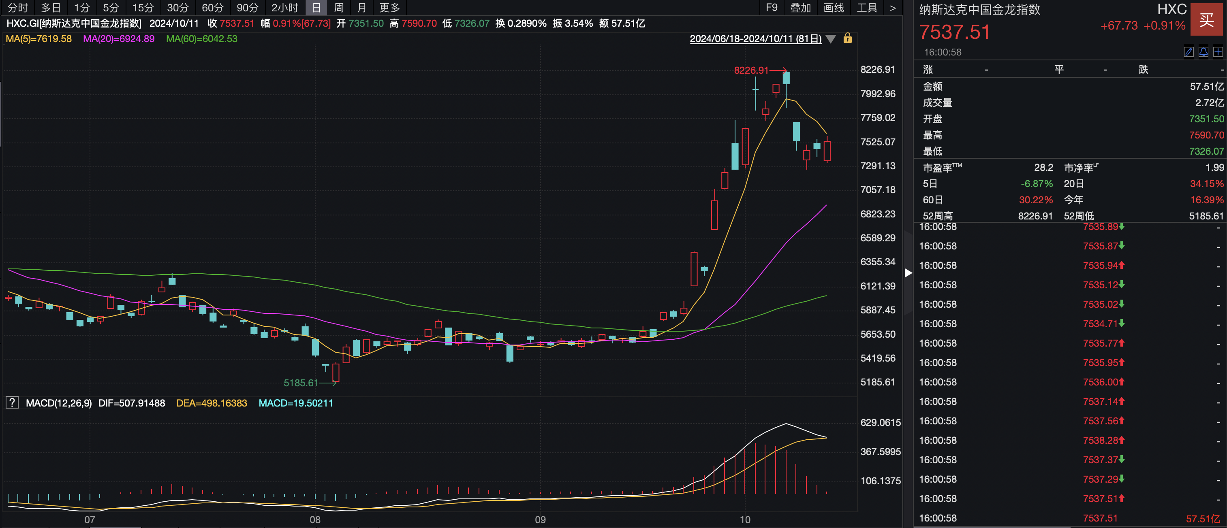Select the 5分 period

coord(111,8)
